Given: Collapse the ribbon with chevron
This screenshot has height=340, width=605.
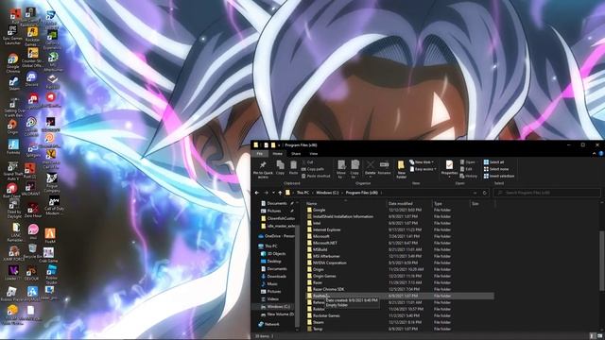Looking at the screenshot, I should tap(595, 153).
